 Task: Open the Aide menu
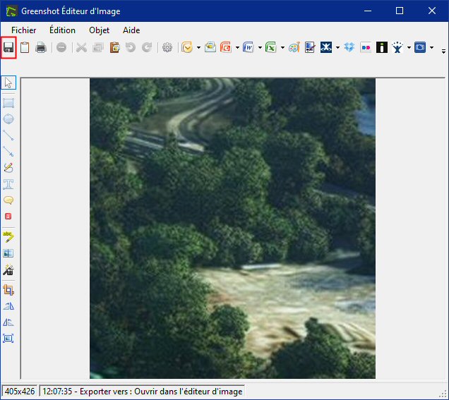131,30
